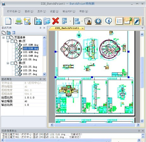Click the pen notepad toolbar icon

pyautogui.click(x=137, y=21)
